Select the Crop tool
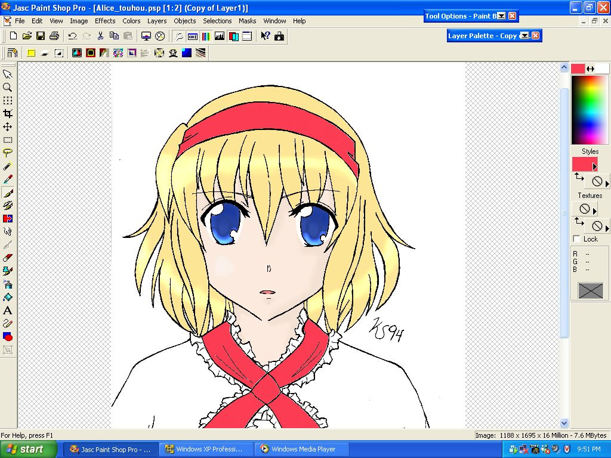This screenshot has height=458, width=611. 7,113
